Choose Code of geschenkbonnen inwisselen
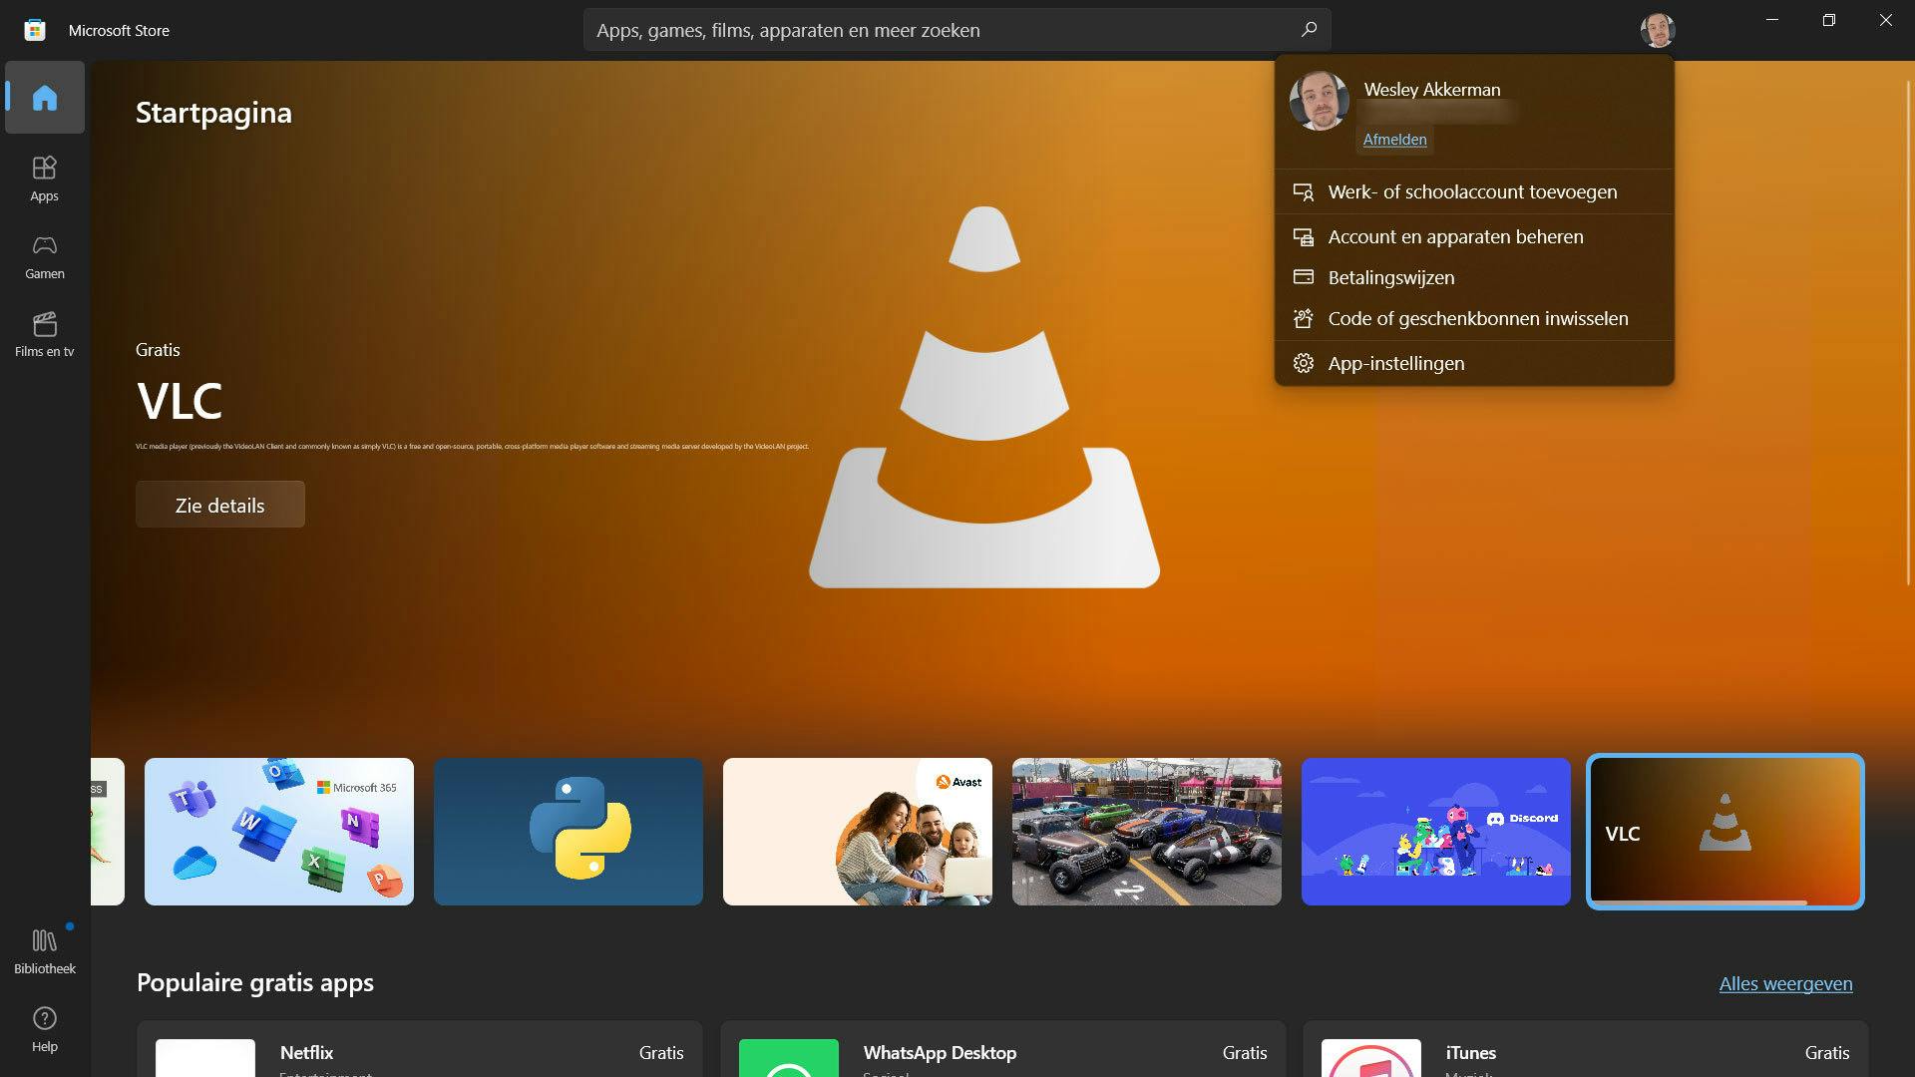The image size is (1915, 1077). (x=1477, y=319)
